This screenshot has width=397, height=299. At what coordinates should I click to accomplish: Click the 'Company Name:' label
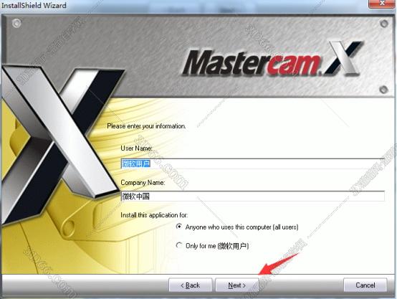click(x=143, y=182)
